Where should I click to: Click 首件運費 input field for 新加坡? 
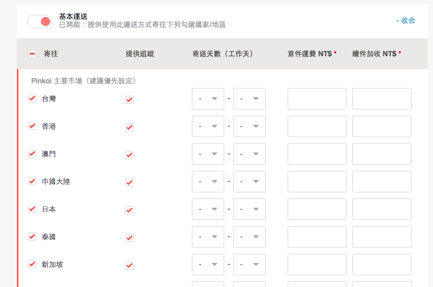coord(317,264)
